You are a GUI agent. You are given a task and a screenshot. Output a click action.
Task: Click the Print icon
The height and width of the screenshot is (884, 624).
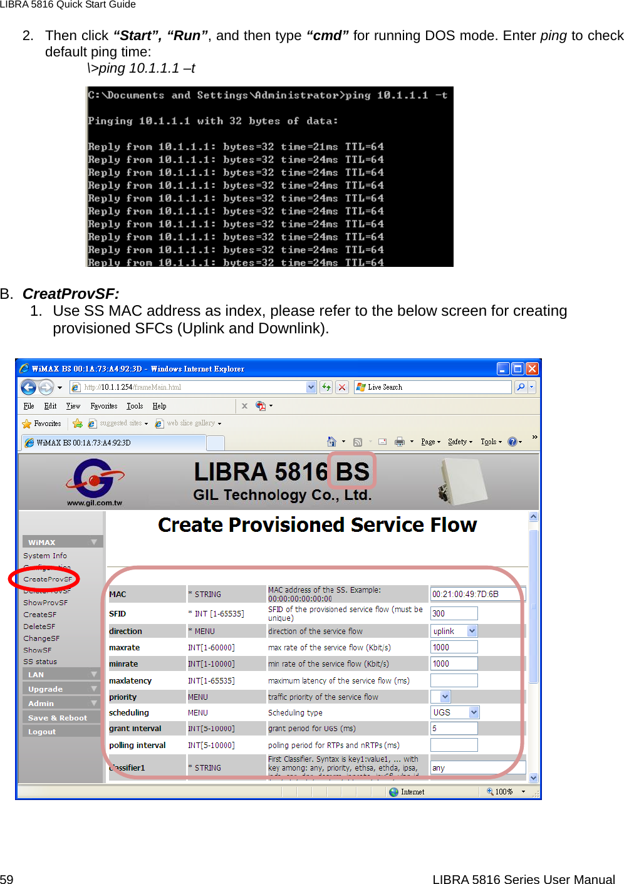pos(400,442)
